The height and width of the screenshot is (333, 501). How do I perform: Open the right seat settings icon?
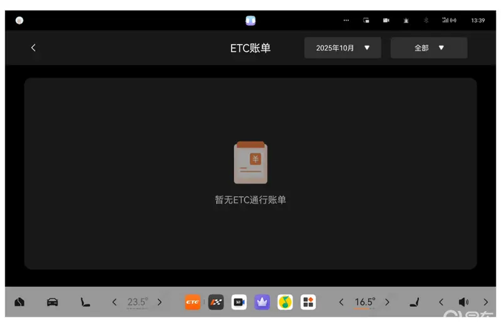click(414, 302)
